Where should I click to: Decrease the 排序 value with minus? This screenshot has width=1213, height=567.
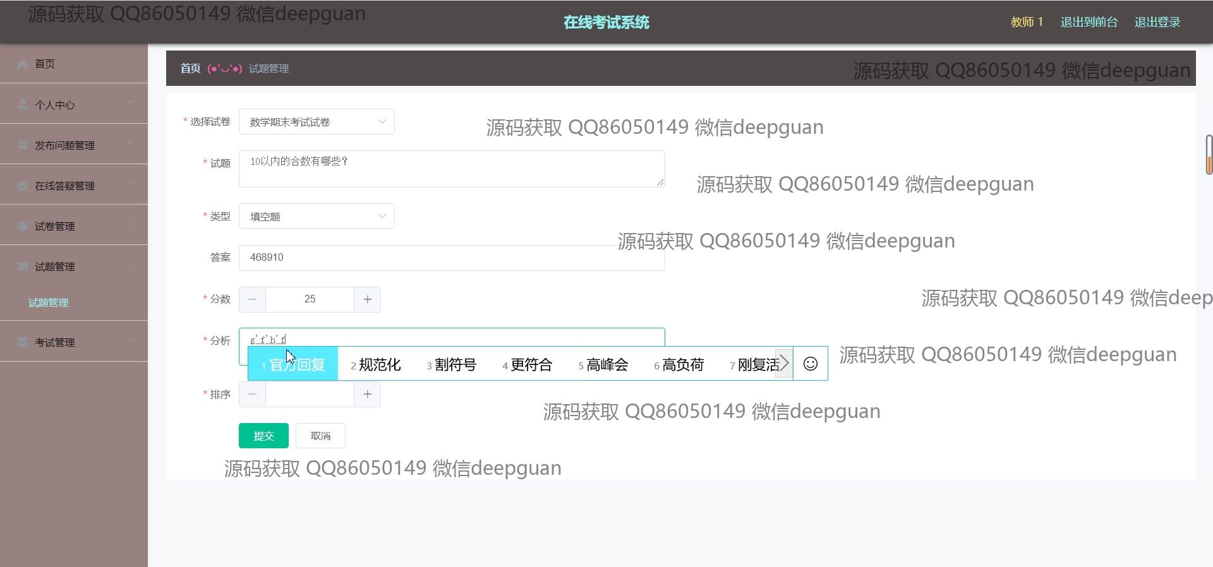point(252,394)
